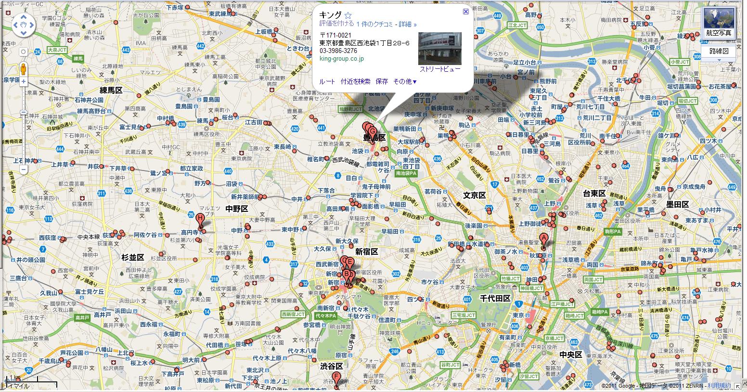Click the 練馬区 district label
The width and height of the screenshot is (747, 392).
point(111,90)
